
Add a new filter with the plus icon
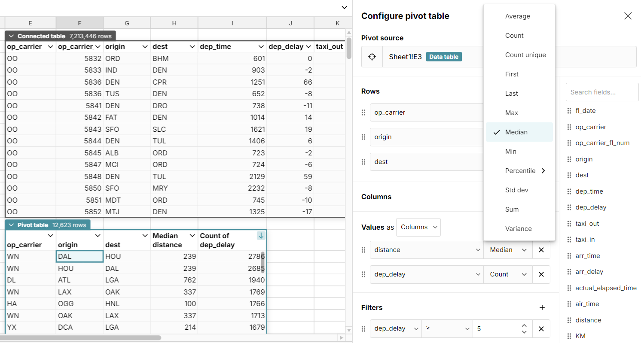pos(542,307)
